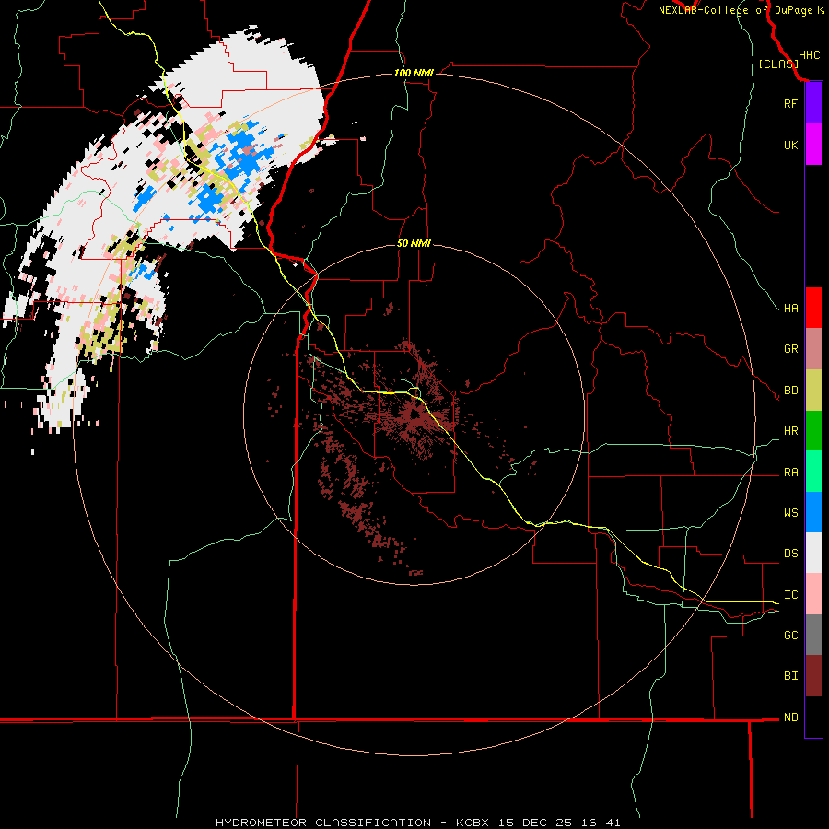Click the radar site center ground clutter
This screenshot has width=829, height=829.
click(x=414, y=417)
